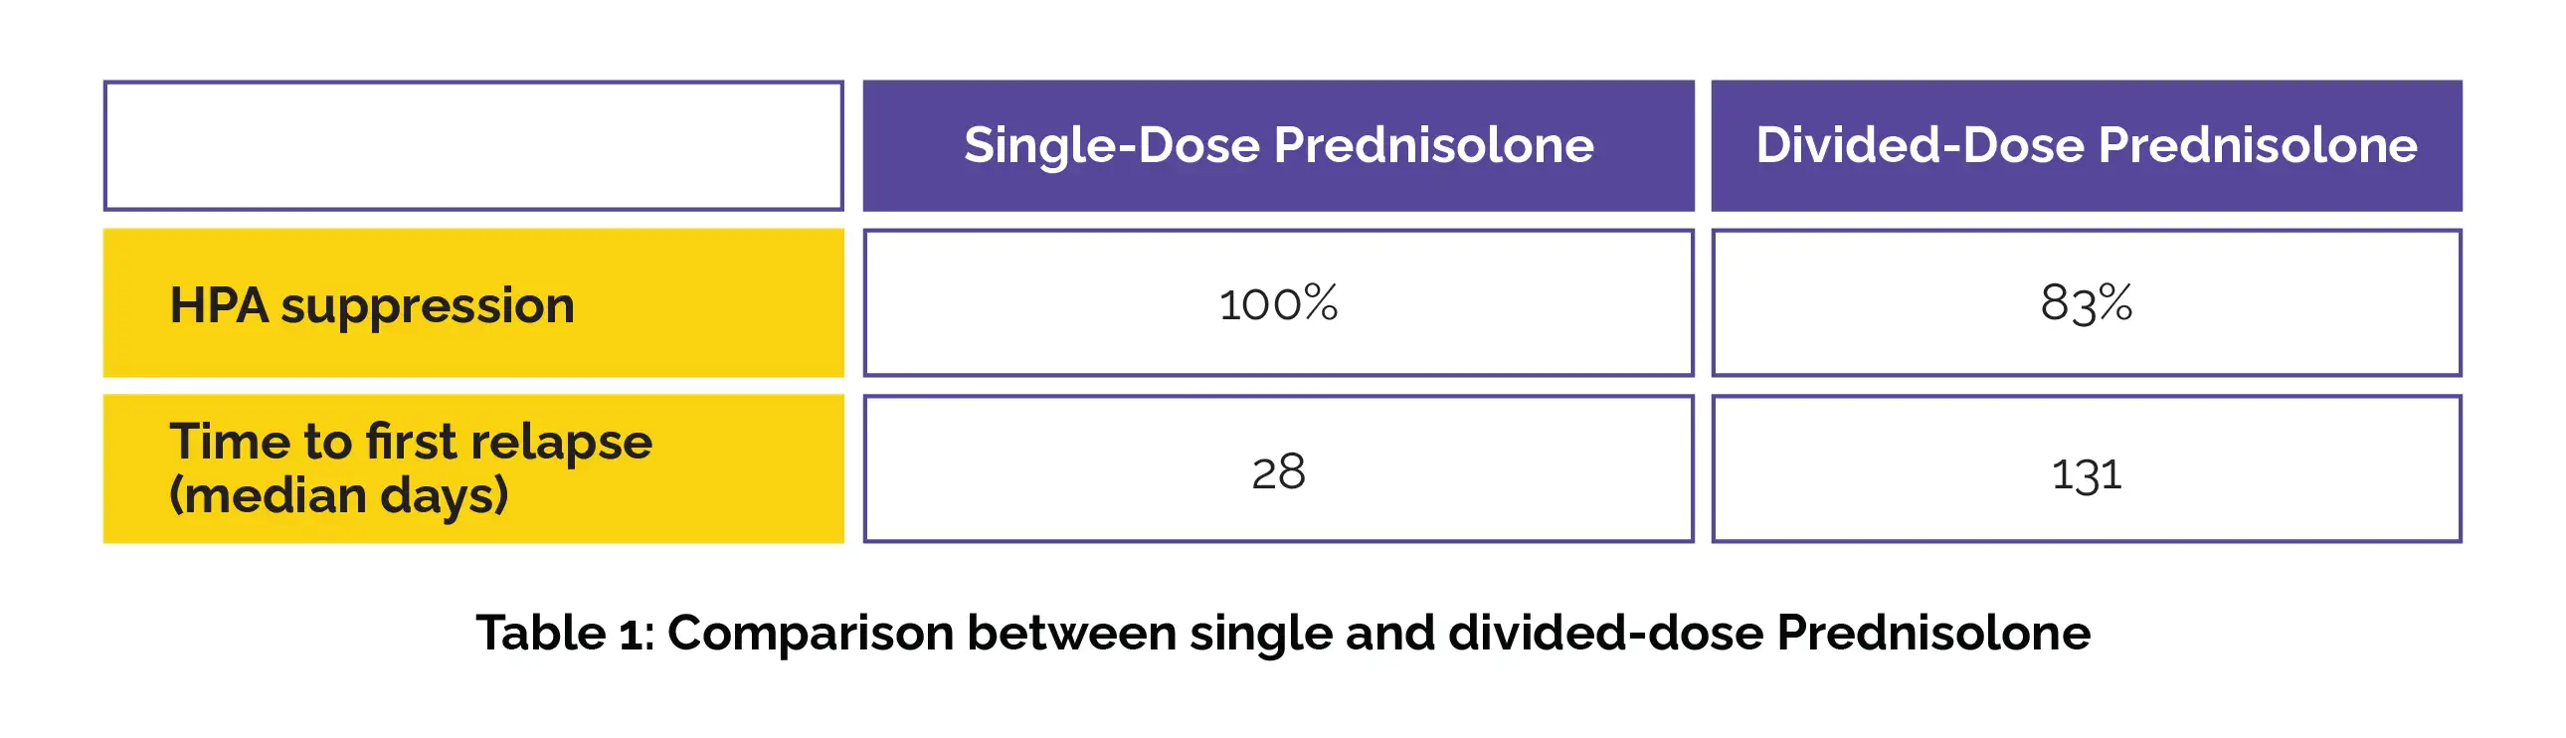Click the "(median days)" text
The width and height of the screenshot is (2566, 738).
click(339, 495)
